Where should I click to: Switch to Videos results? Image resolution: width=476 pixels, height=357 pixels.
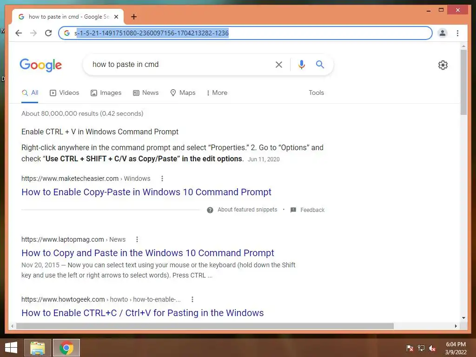tap(64, 93)
